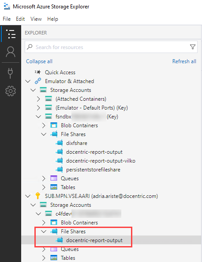Select the Emulator & Attached label
Screen dimensions: 202x262
(x=70, y=81)
